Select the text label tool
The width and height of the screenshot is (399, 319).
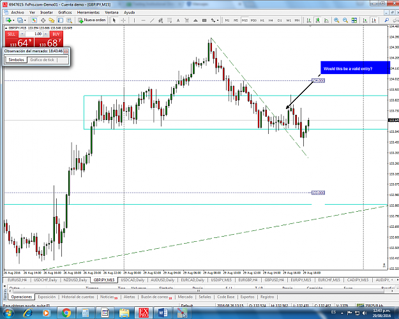[x=187, y=20]
